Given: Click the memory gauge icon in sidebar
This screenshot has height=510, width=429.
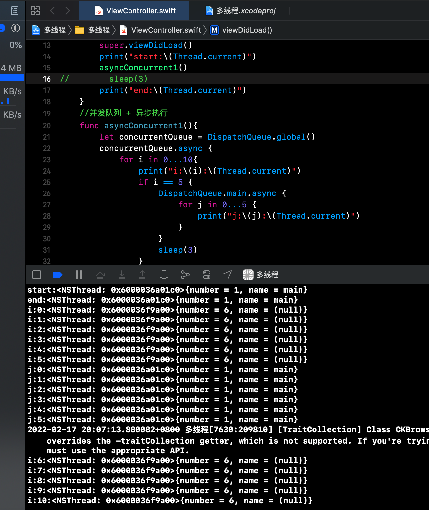Looking at the screenshot, I should (x=16, y=28).
